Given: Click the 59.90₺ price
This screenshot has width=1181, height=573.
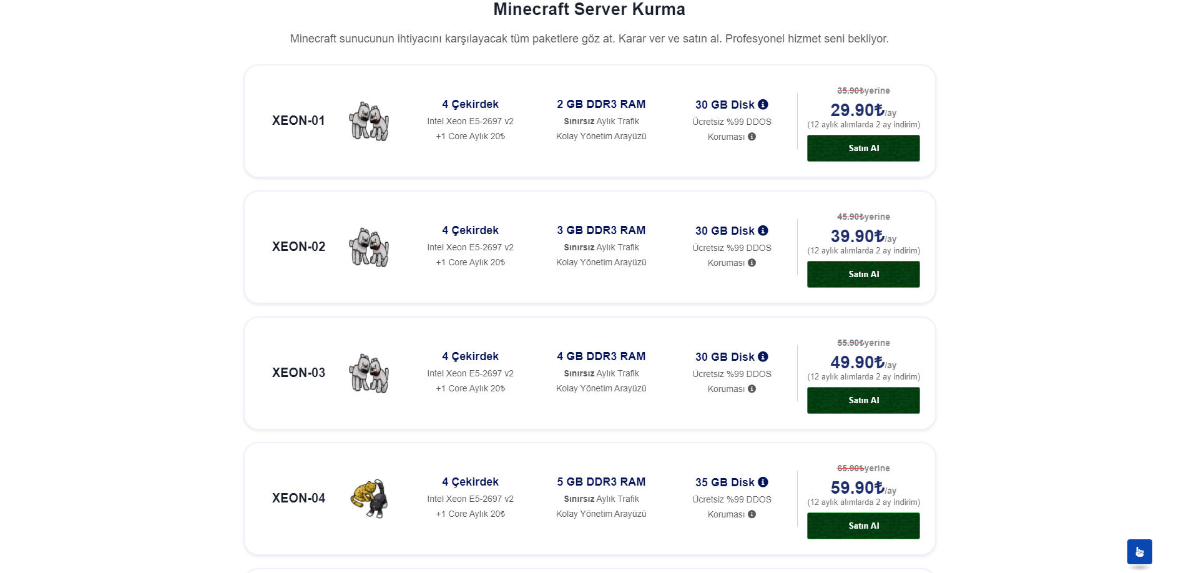Looking at the screenshot, I should pyautogui.click(x=857, y=487).
